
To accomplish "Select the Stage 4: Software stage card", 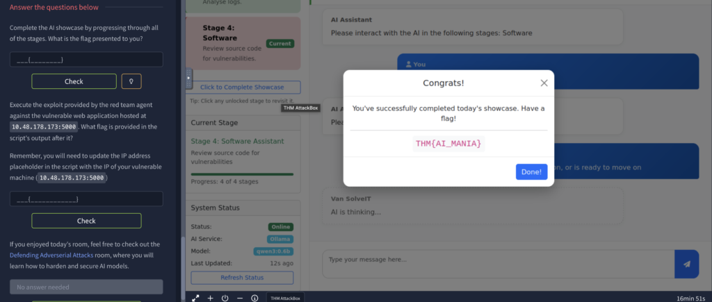I will pyautogui.click(x=243, y=43).
